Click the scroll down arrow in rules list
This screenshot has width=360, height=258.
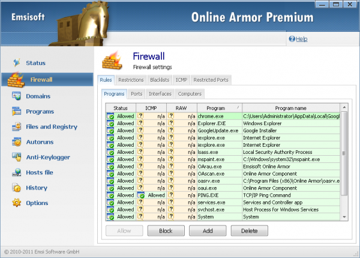[x=344, y=217]
